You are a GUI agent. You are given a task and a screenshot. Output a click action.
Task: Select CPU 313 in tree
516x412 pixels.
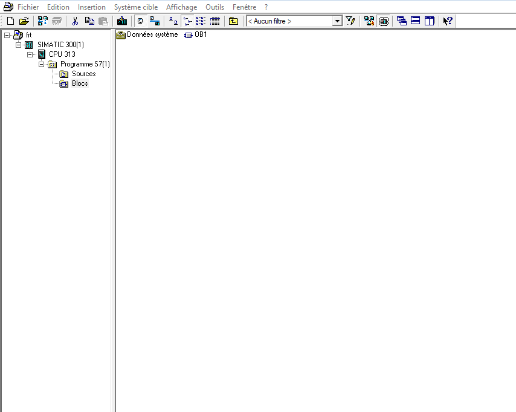tap(62, 54)
